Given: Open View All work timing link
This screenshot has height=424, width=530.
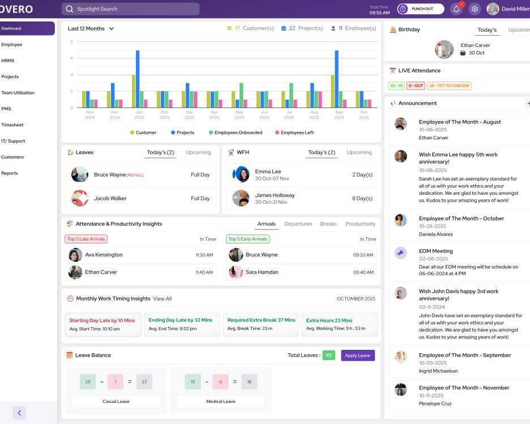Looking at the screenshot, I should coord(163,299).
